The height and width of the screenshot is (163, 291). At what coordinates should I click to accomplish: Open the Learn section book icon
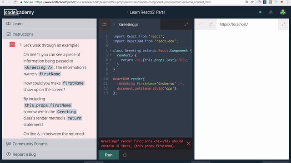point(8,24)
